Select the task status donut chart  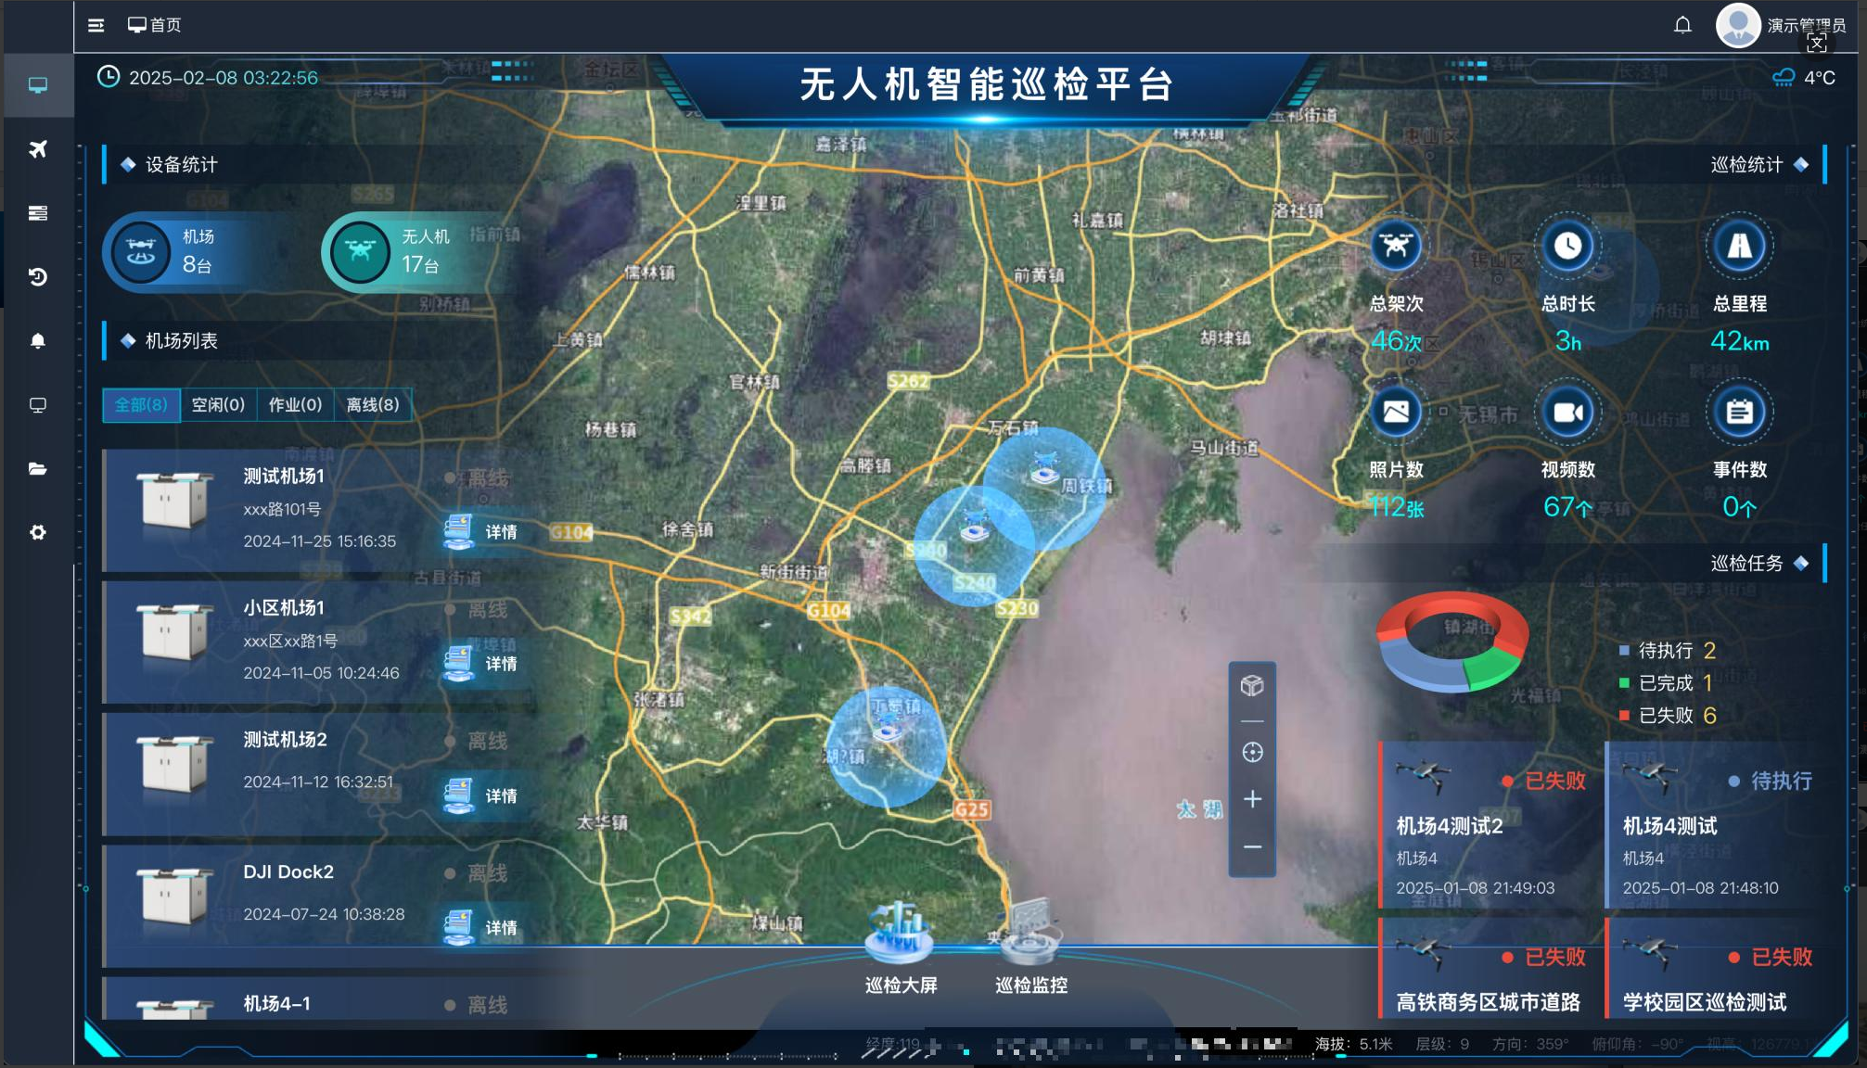click(x=1451, y=642)
